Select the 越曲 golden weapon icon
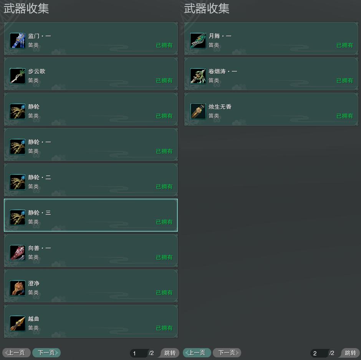 coord(18,324)
